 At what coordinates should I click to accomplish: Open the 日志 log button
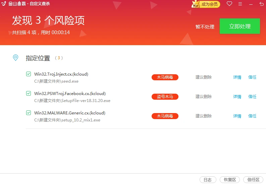pos(208,180)
